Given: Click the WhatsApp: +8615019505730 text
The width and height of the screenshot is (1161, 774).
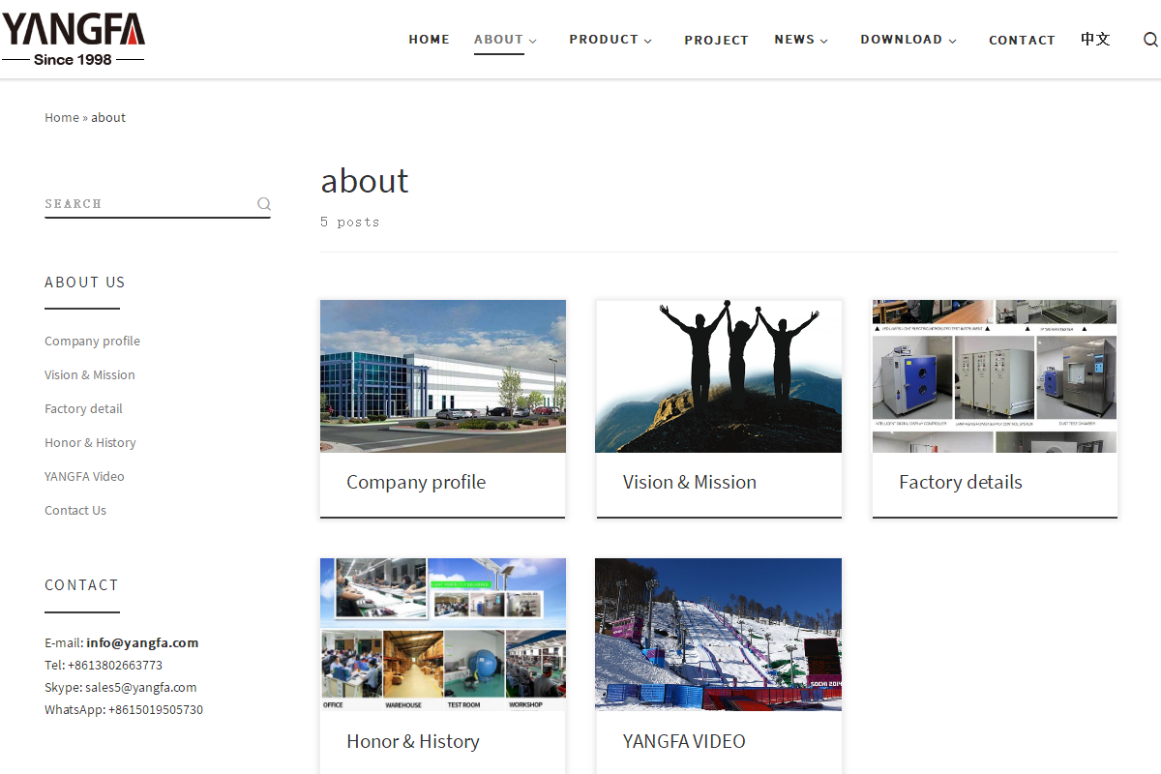Looking at the screenshot, I should pos(124,709).
